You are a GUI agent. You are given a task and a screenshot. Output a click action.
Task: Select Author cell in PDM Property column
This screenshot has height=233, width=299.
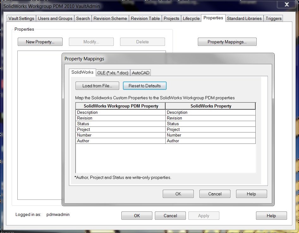[120, 141]
